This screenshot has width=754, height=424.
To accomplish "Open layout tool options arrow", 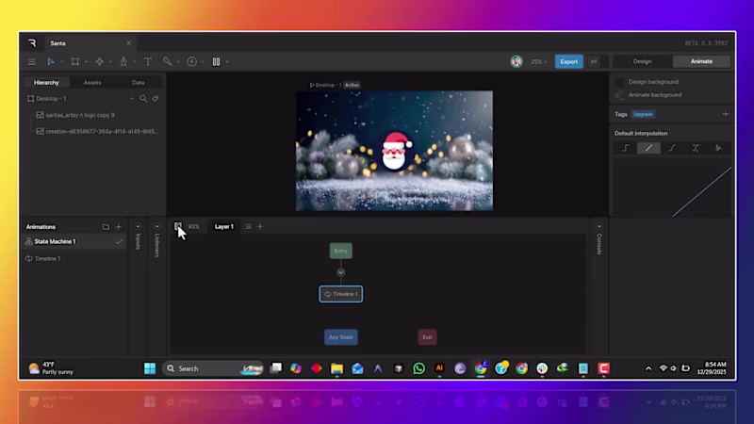I will click(227, 62).
